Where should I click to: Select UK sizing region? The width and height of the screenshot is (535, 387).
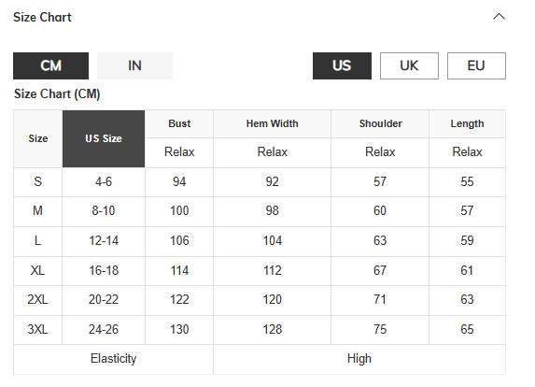[409, 66]
